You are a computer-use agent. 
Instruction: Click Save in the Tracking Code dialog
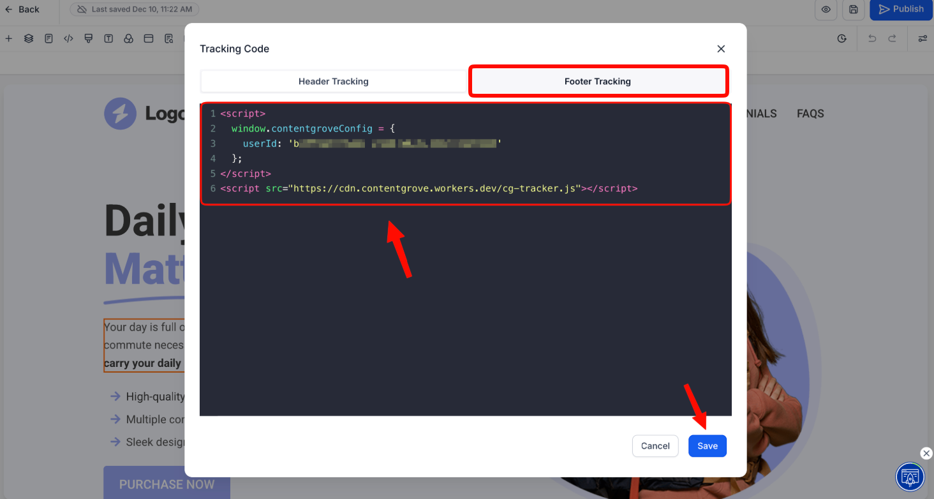pyautogui.click(x=708, y=446)
